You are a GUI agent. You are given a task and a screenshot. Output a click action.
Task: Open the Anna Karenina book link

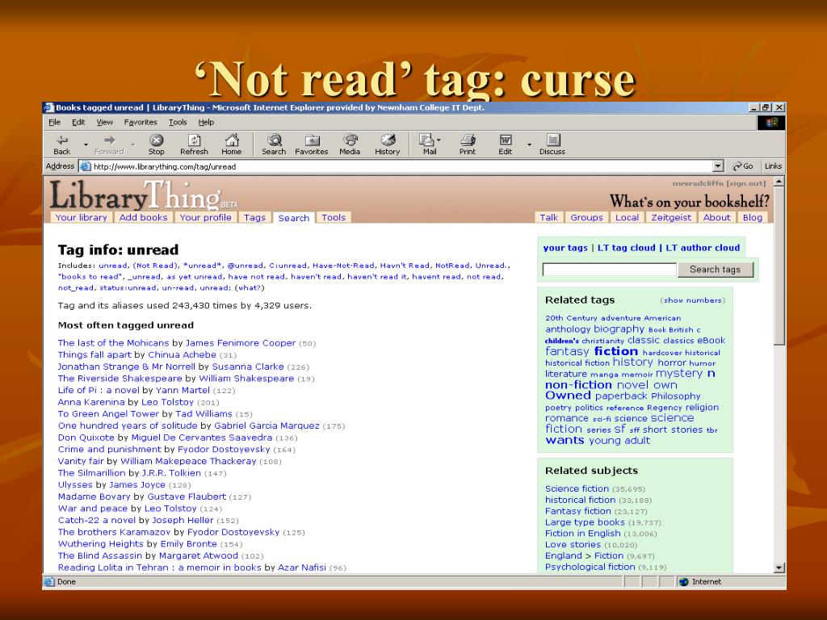(91, 402)
